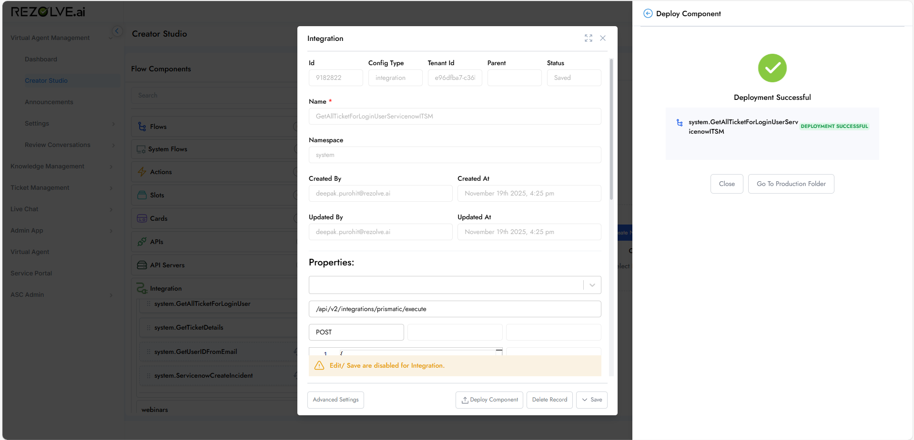Click the Flows branch icon
Screen dimensions: 914x440
(142, 127)
